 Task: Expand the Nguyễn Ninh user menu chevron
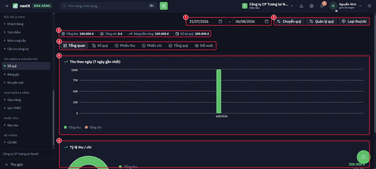pos(360,6)
